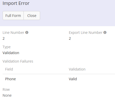Click the Field column header
The image size is (115, 100).
9,69
